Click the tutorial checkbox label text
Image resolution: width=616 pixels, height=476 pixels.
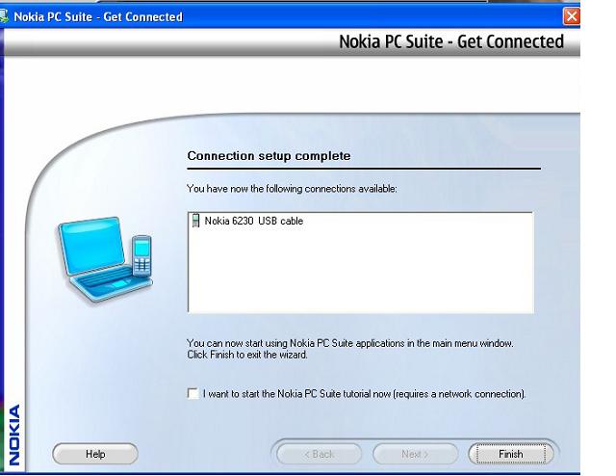pos(364,394)
